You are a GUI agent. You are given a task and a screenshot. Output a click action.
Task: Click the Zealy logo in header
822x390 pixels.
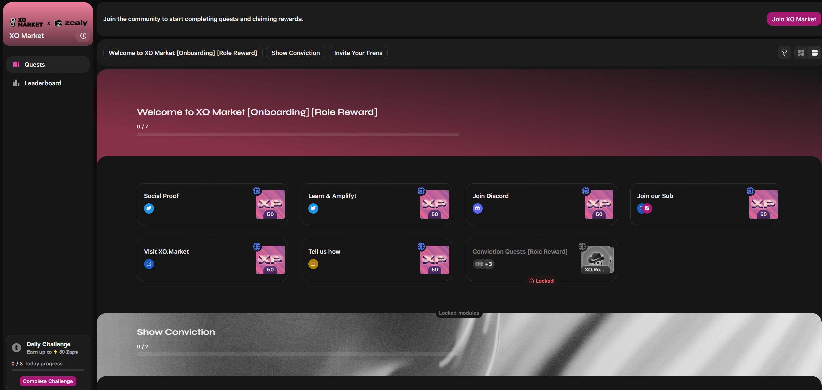[71, 23]
